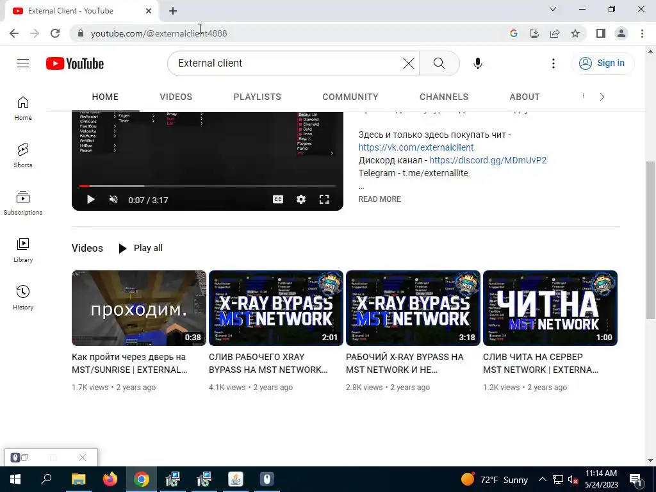
Task: Click the page vertical scrollbar
Action: [x=650, y=240]
